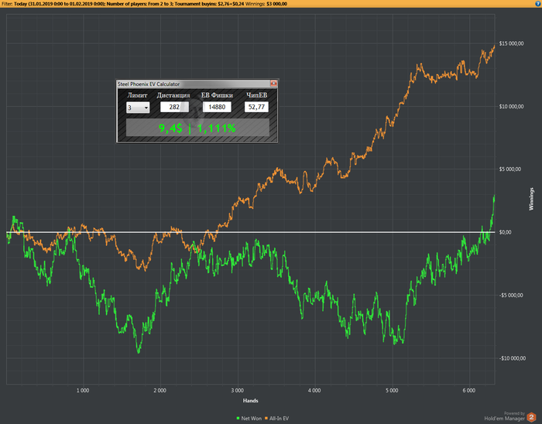Click the 4 000 hands axis label
The height and width of the screenshot is (424, 542).
(x=314, y=391)
